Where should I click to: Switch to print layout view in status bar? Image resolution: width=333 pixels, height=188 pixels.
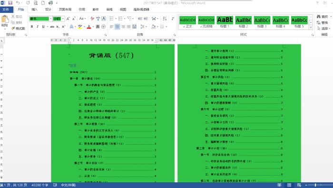coord(289,185)
